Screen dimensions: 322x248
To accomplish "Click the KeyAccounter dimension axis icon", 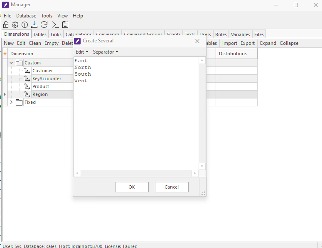I will 27,79.
